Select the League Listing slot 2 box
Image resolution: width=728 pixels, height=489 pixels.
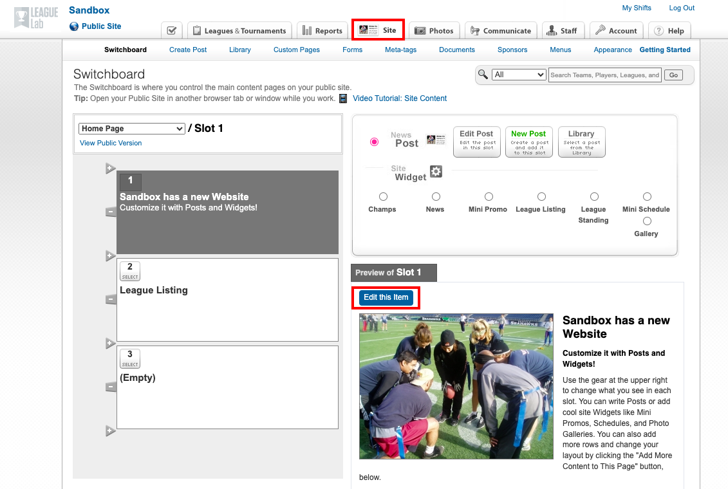pos(227,300)
